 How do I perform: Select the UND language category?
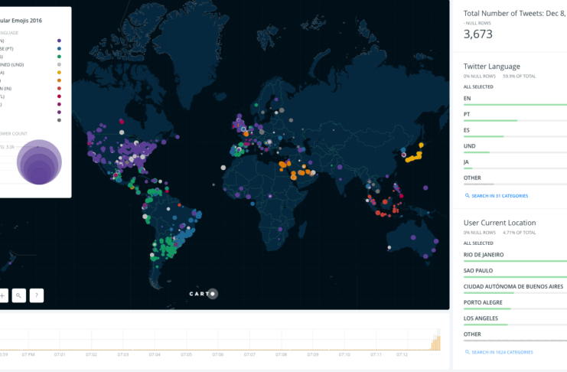coord(470,145)
